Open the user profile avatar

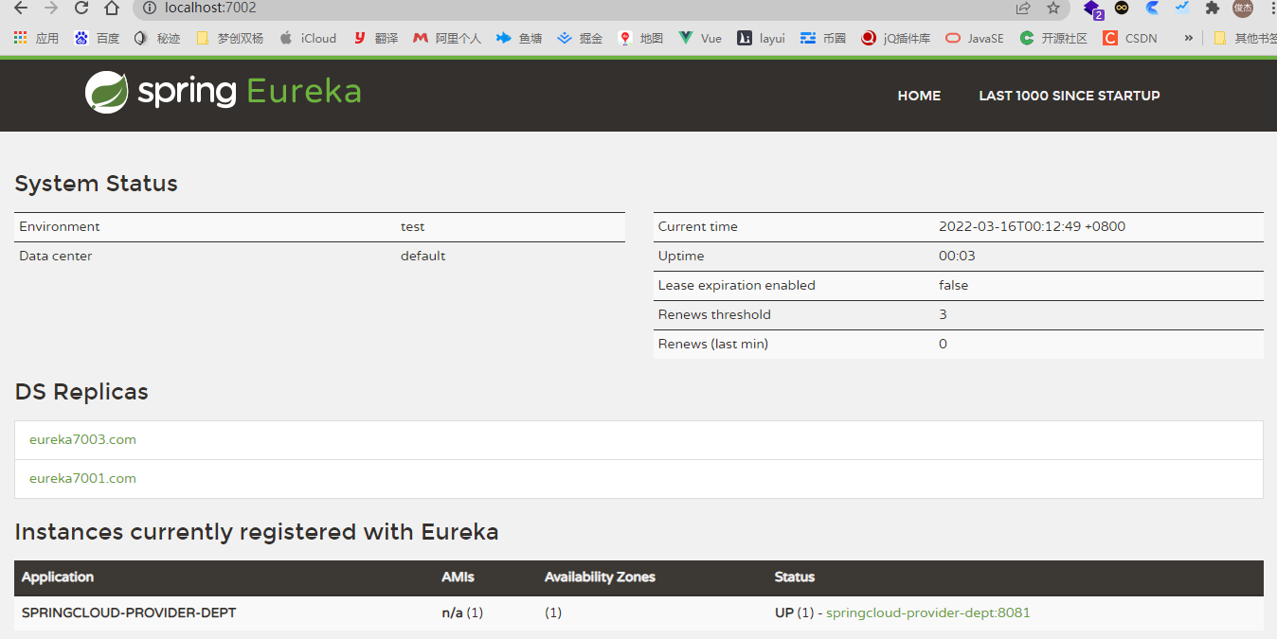tap(1243, 8)
